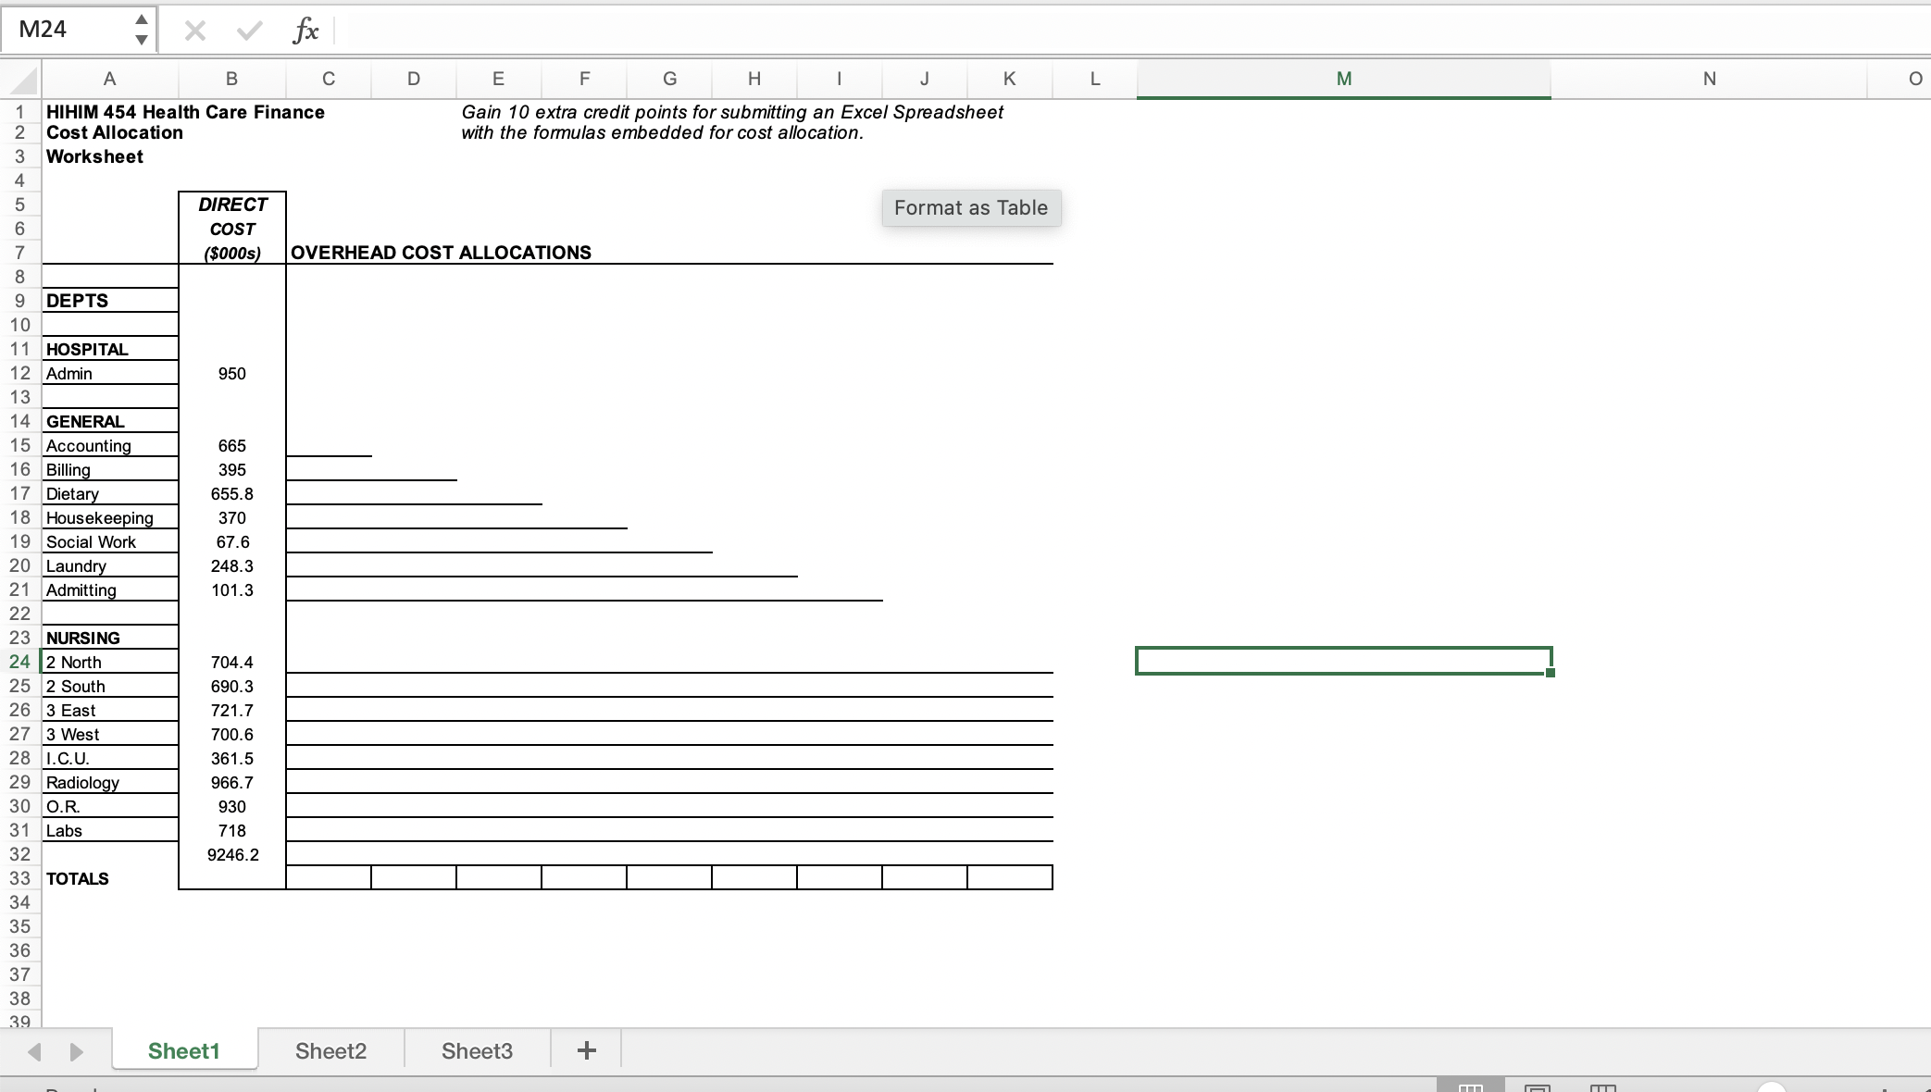
Task: Select the Sheet1 tab
Action: (183, 1050)
